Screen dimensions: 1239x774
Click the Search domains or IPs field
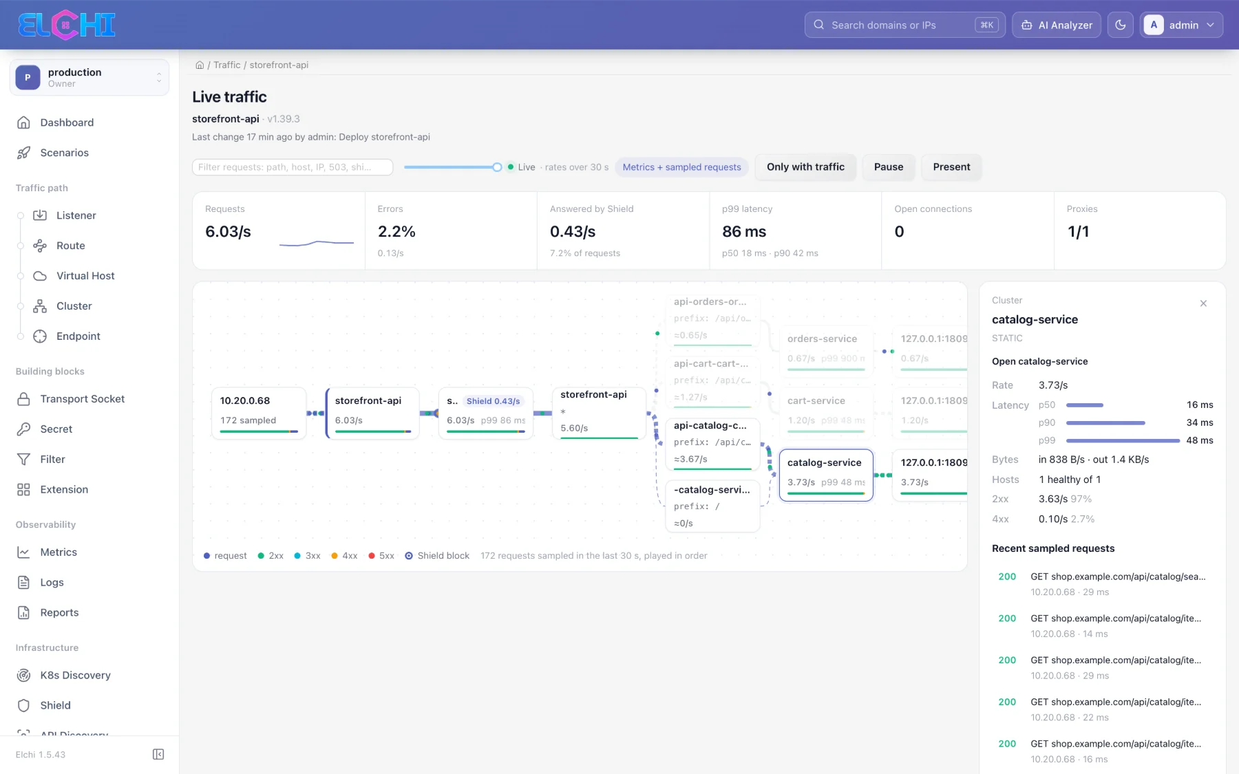click(904, 25)
